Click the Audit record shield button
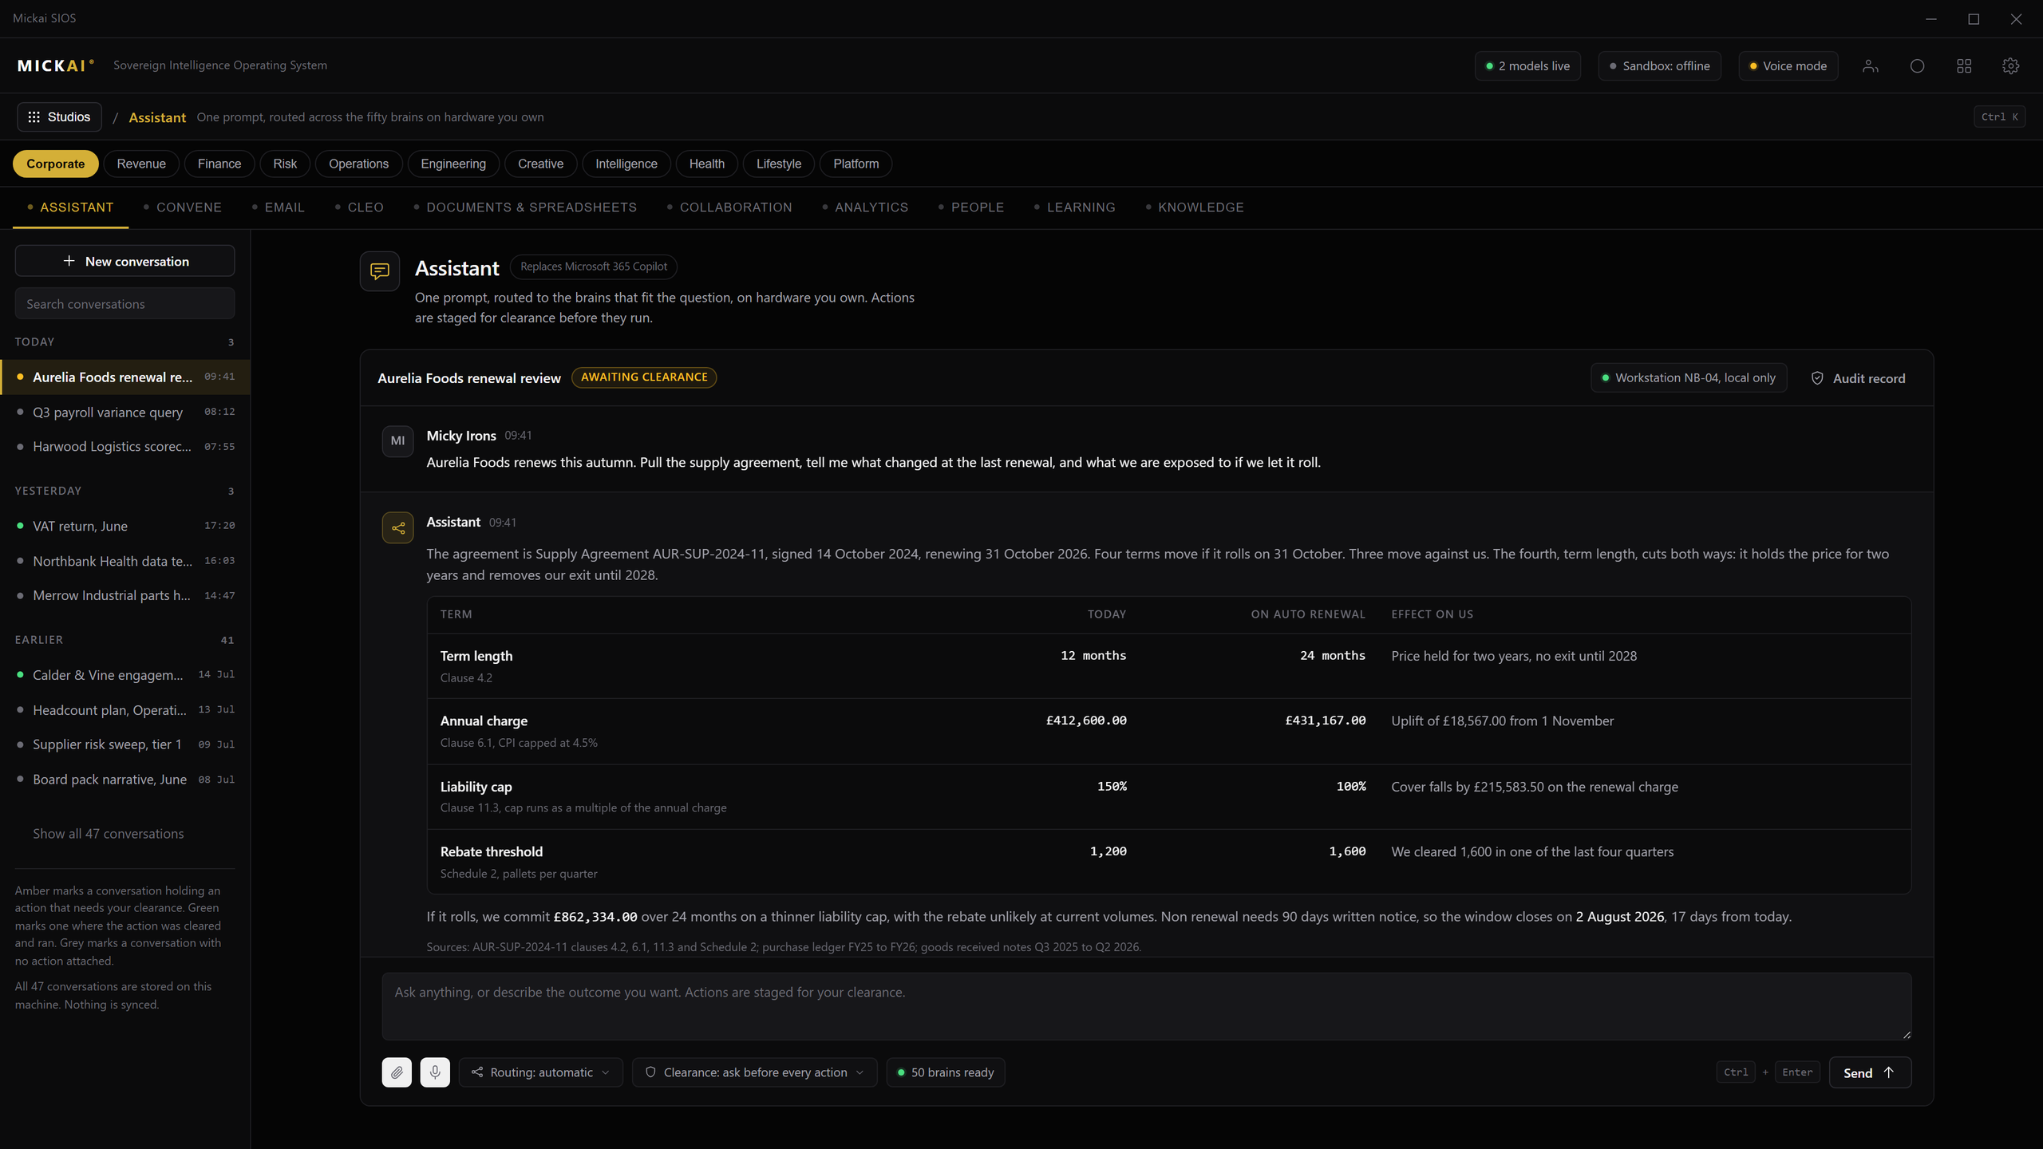This screenshot has width=2043, height=1149. (x=1857, y=378)
